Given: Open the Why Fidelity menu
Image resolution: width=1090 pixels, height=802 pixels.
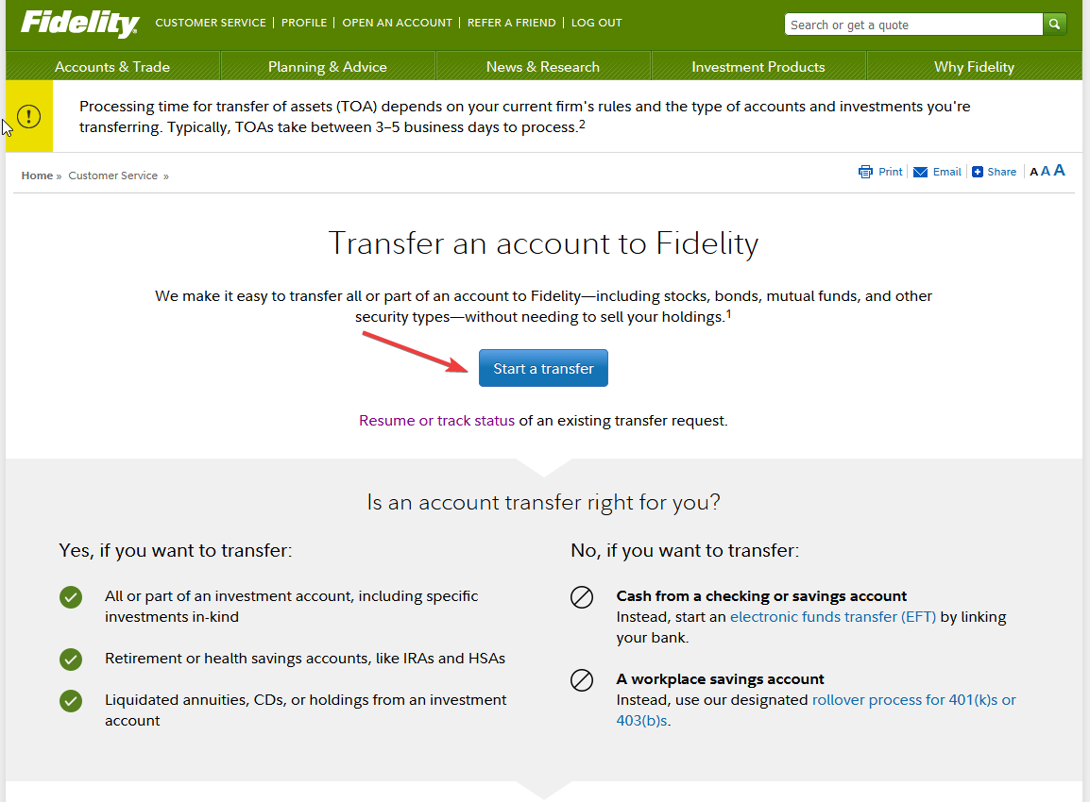Looking at the screenshot, I should [974, 67].
